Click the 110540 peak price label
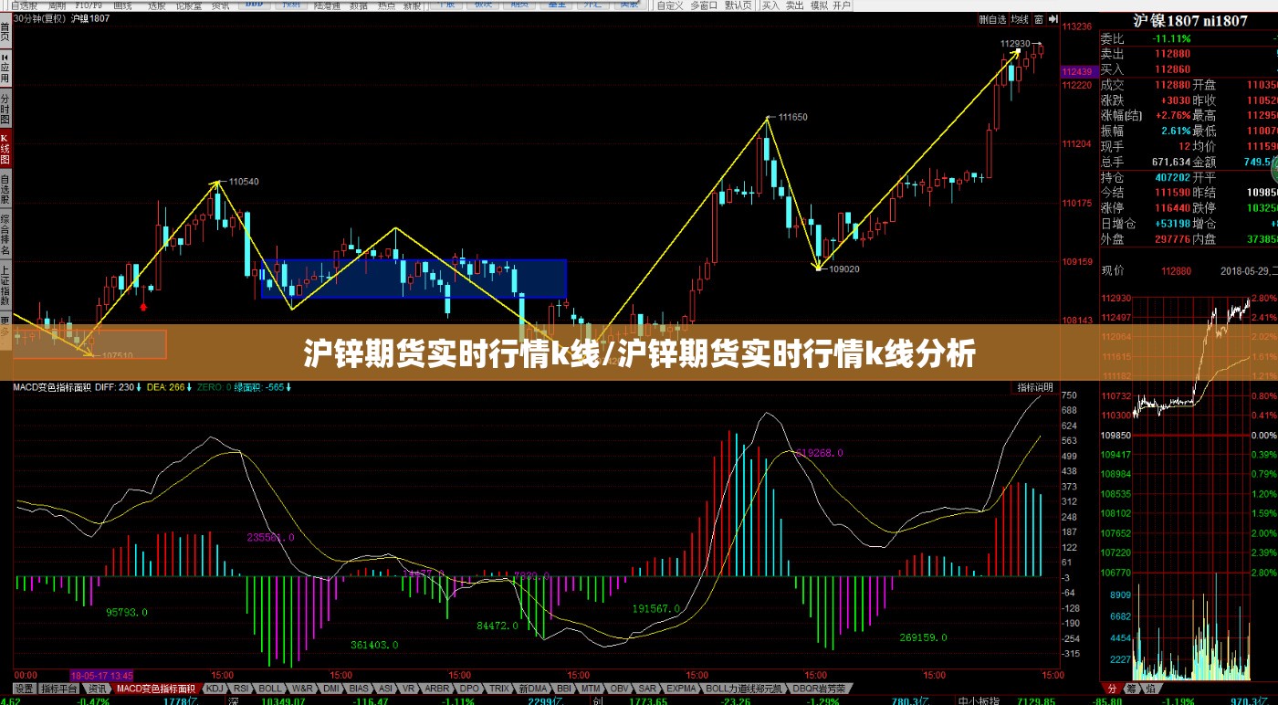Image resolution: width=1278 pixels, height=705 pixels. tap(244, 182)
